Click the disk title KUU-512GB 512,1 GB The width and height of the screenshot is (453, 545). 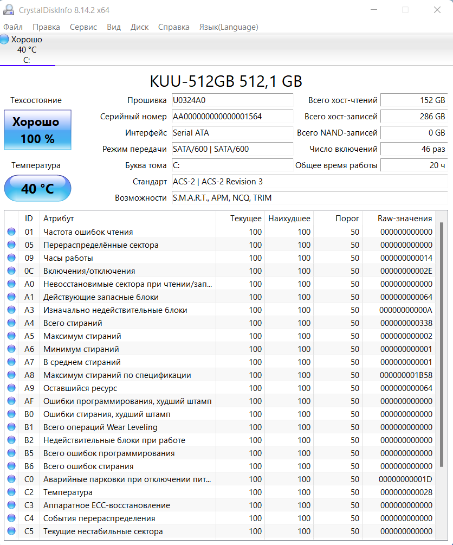(226, 81)
